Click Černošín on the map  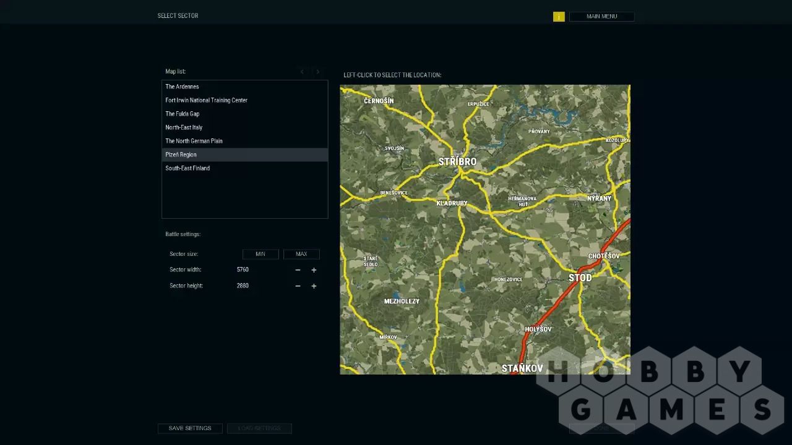pyautogui.click(x=379, y=101)
